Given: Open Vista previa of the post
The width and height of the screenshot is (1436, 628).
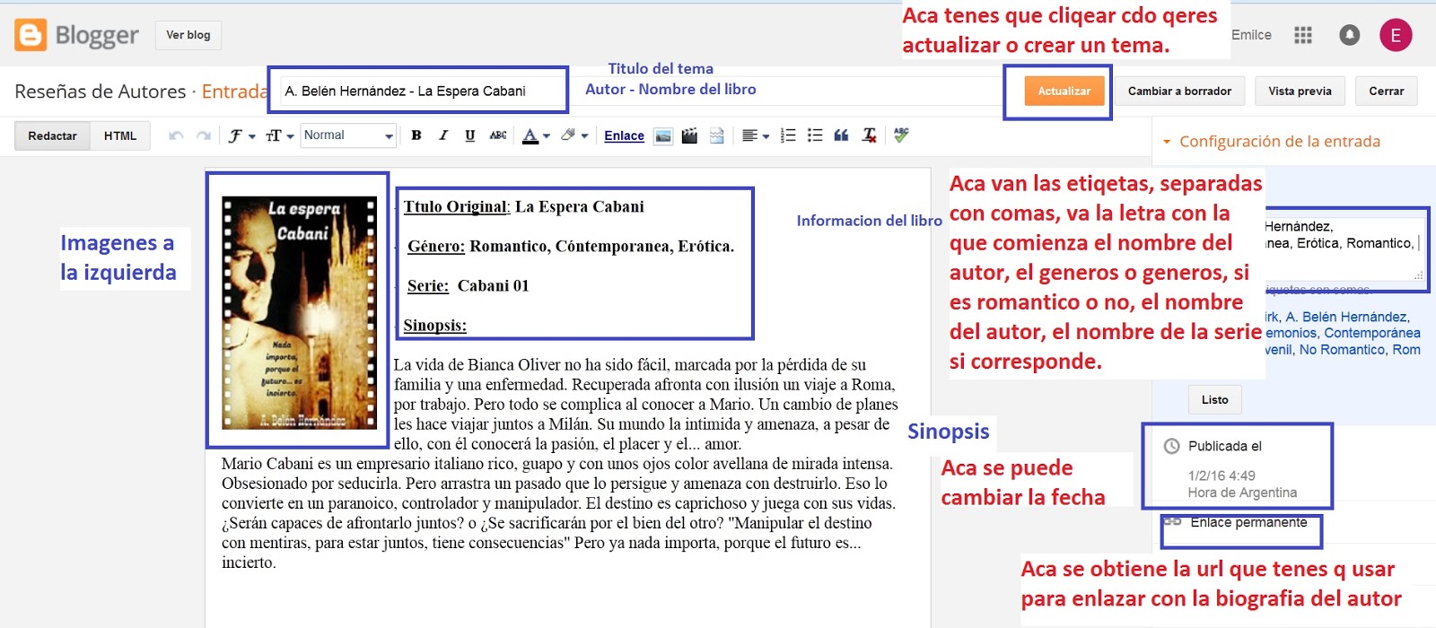Looking at the screenshot, I should click(x=1300, y=91).
